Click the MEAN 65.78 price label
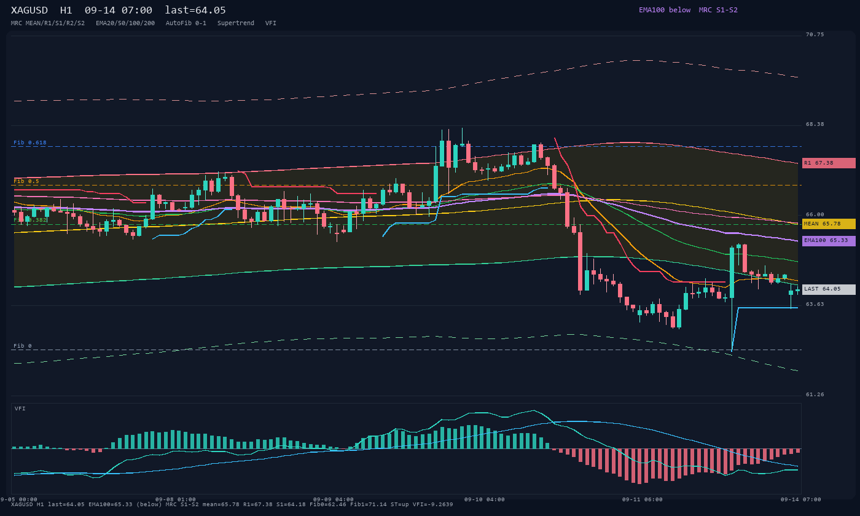The height and width of the screenshot is (516, 860). tap(829, 224)
